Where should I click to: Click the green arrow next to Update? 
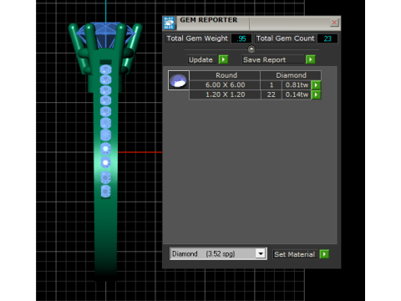pos(223,59)
